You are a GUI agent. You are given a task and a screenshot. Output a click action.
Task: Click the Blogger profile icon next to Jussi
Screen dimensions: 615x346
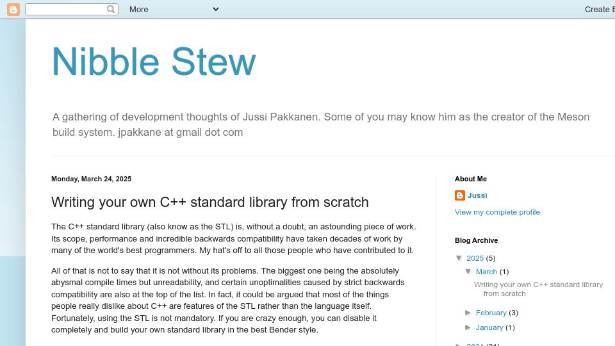pyautogui.click(x=460, y=195)
